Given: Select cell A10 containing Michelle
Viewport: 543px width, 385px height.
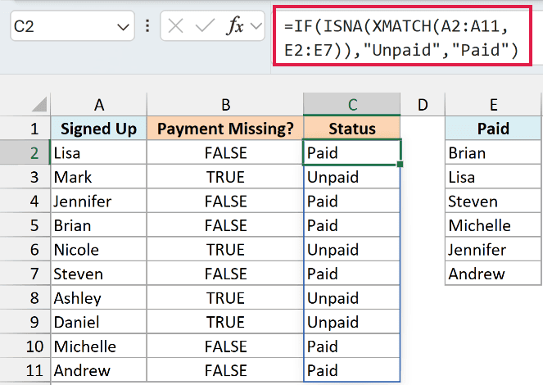Looking at the screenshot, I should [99, 346].
